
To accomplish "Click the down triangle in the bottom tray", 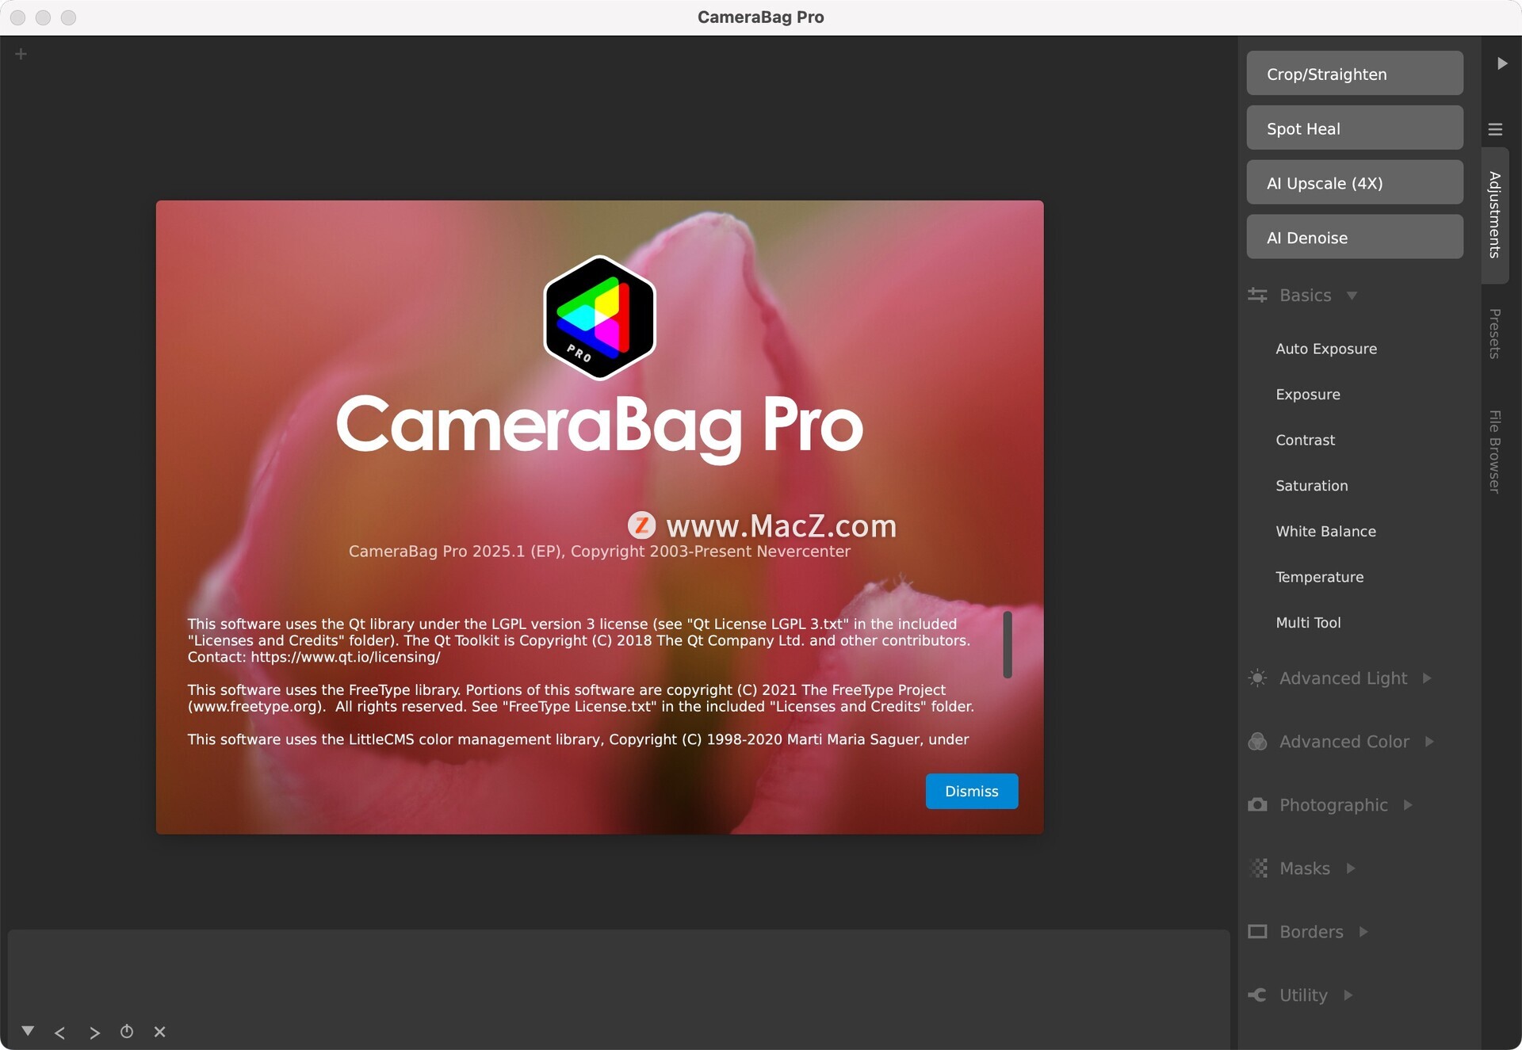I will pos(28,1030).
